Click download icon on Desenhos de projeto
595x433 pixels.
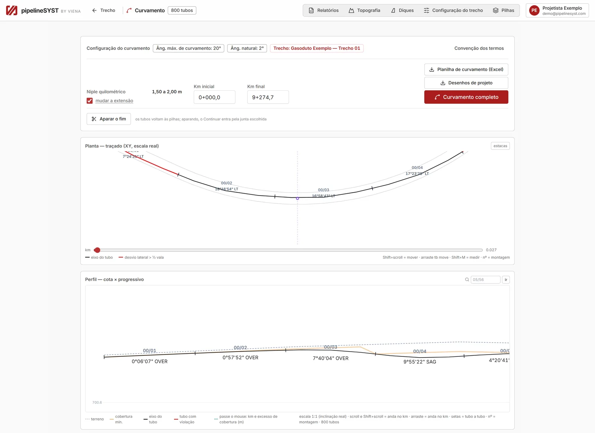pyautogui.click(x=443, y=83)
